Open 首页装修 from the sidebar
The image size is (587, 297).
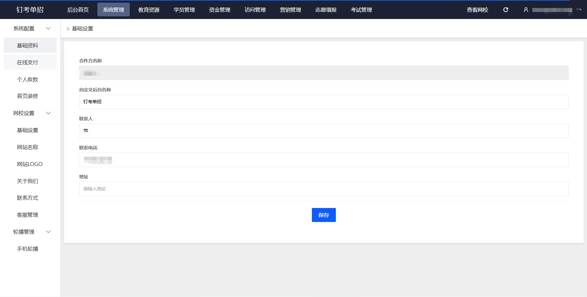28,96
